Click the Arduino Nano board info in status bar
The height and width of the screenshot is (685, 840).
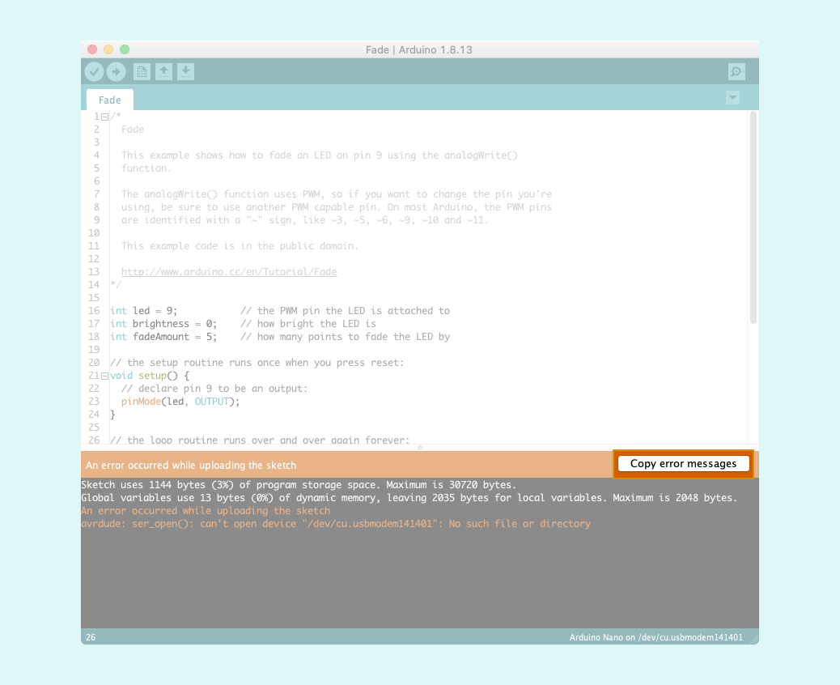(655, 637)
